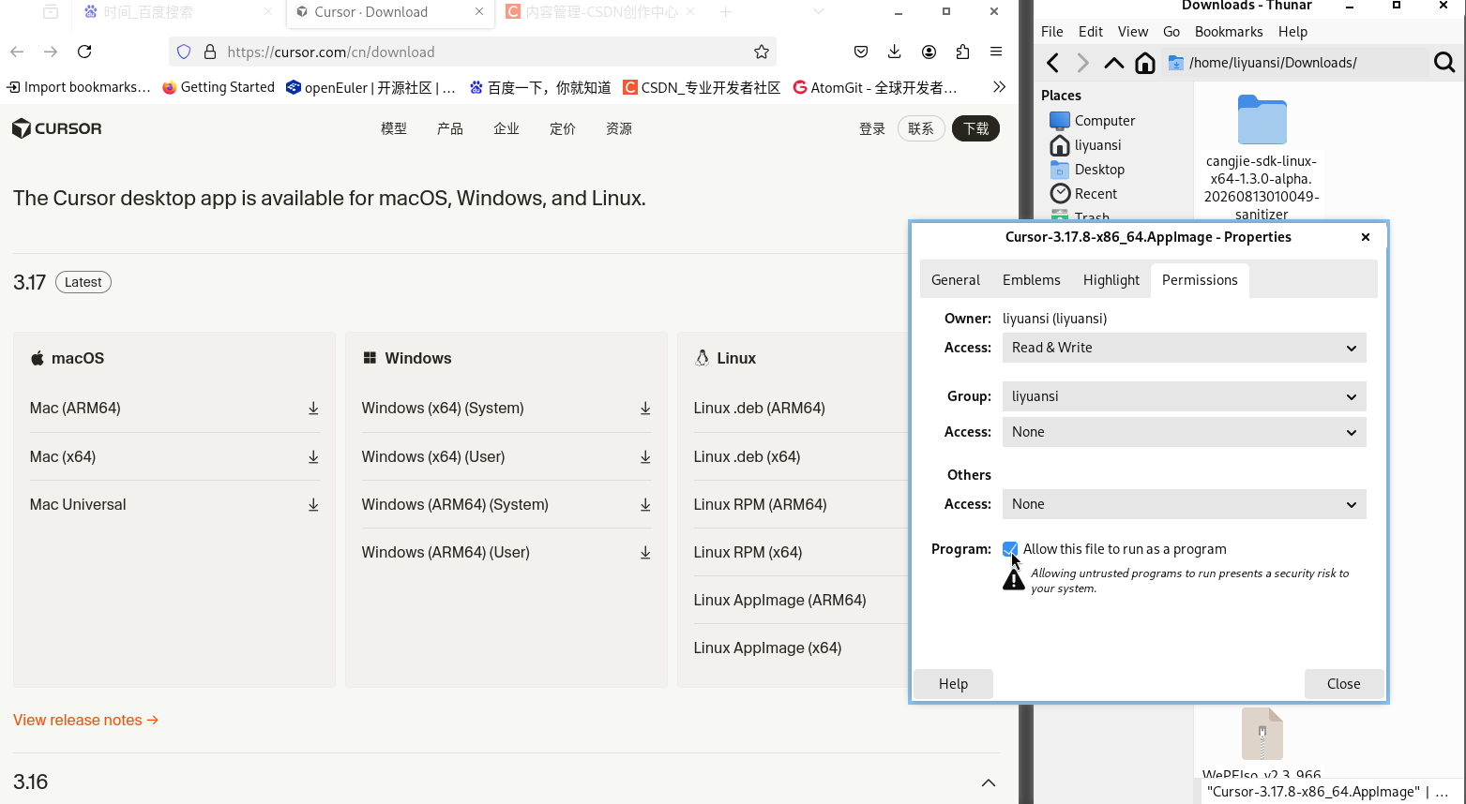Click the Cursor logo on the webpage
Viewport: 1466px width, 804px height.
(57, 128)
